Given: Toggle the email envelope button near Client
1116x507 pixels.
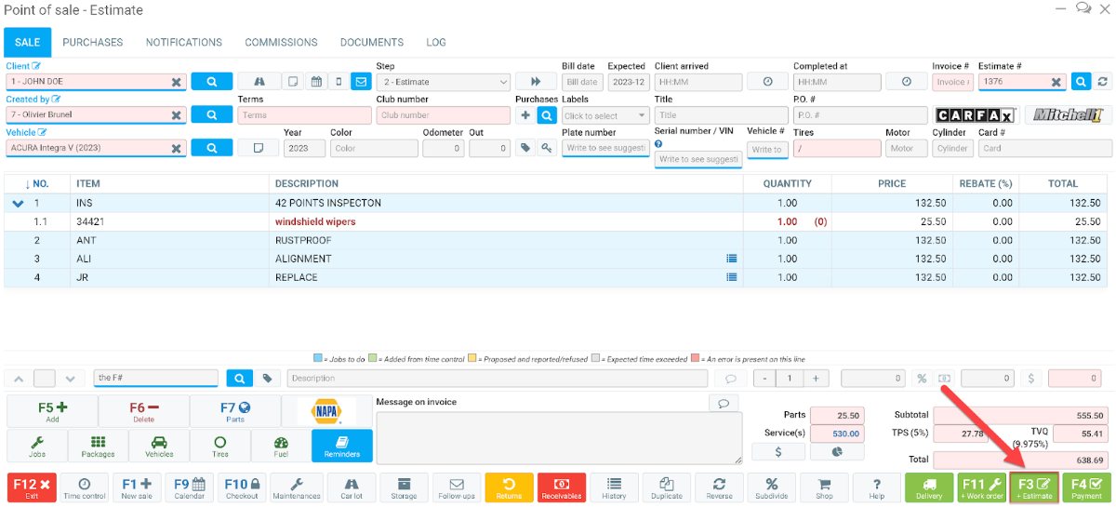Looking at the screenshot, I should (x=361, y=82).
